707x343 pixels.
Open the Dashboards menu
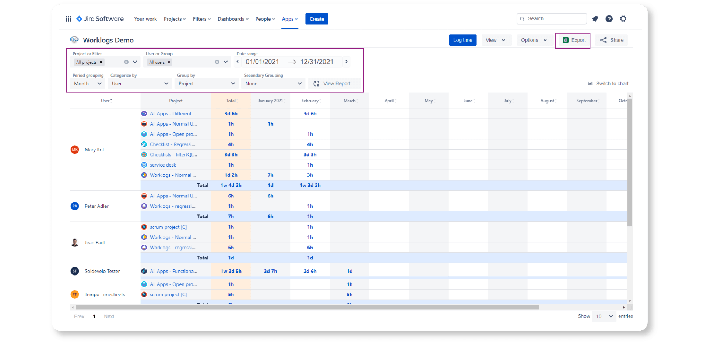pos(233,19)
